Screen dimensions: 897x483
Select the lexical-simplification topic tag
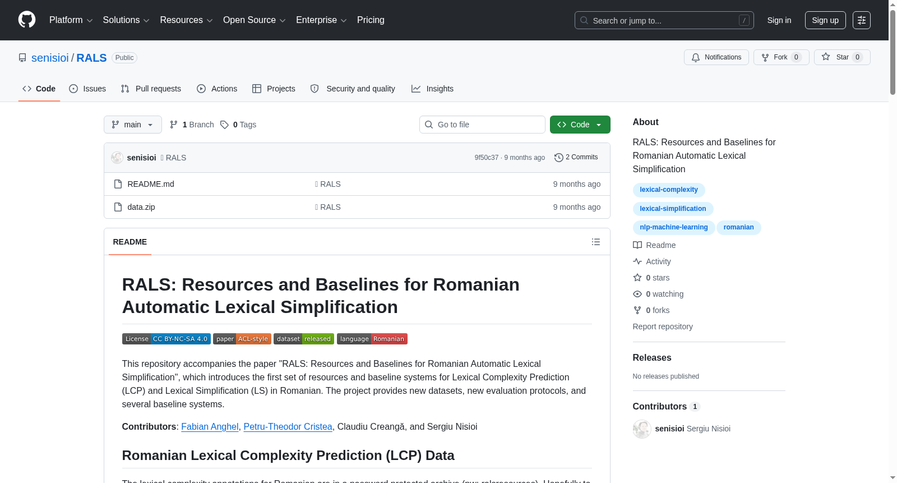pos(673,209)
